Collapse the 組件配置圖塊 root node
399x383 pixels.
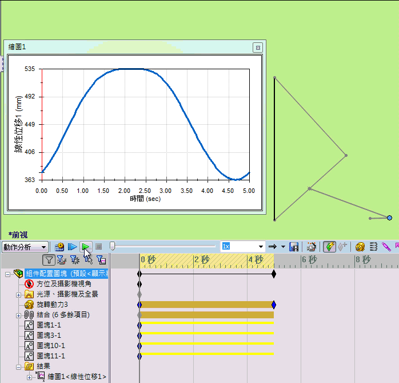coord(8,274)
